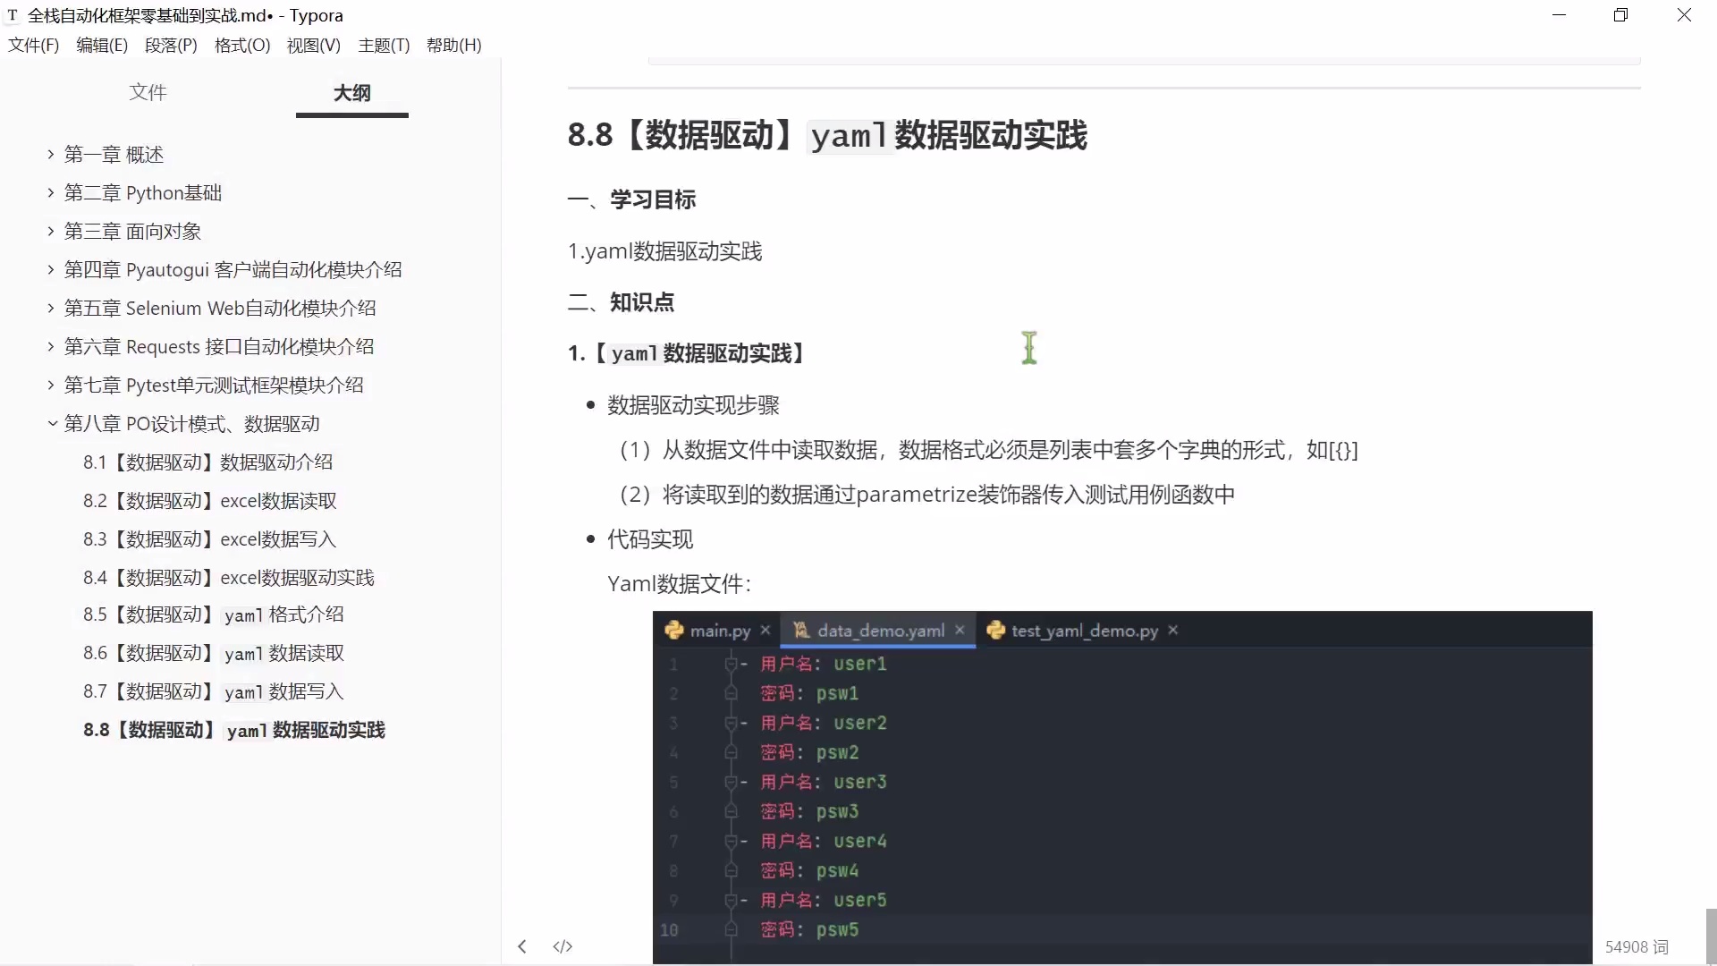Image resolution: width=1717 pixels, height=966 pixels.
Task: Restore down the Typora window
Action: tap(1620, 15)
